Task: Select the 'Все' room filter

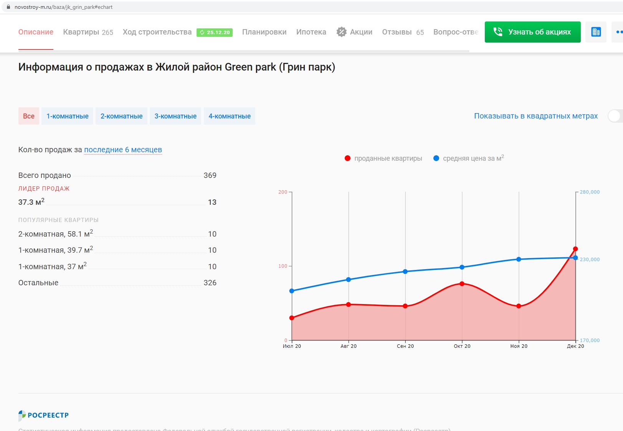Action: [x=29, y=116]
